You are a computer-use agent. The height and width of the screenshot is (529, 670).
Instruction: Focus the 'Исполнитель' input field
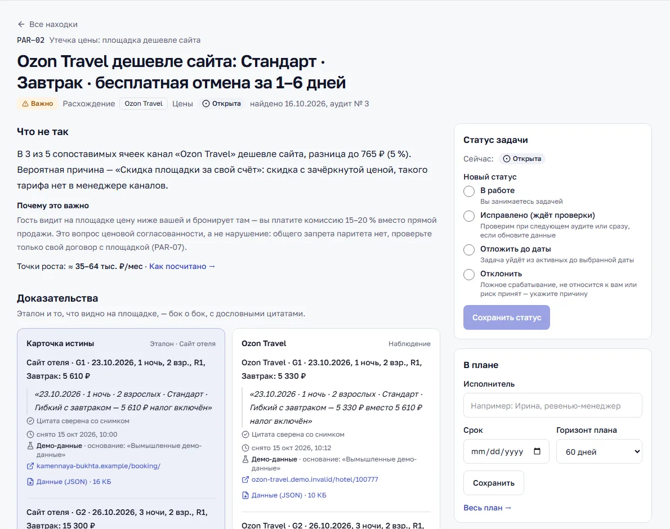(552, 405)
